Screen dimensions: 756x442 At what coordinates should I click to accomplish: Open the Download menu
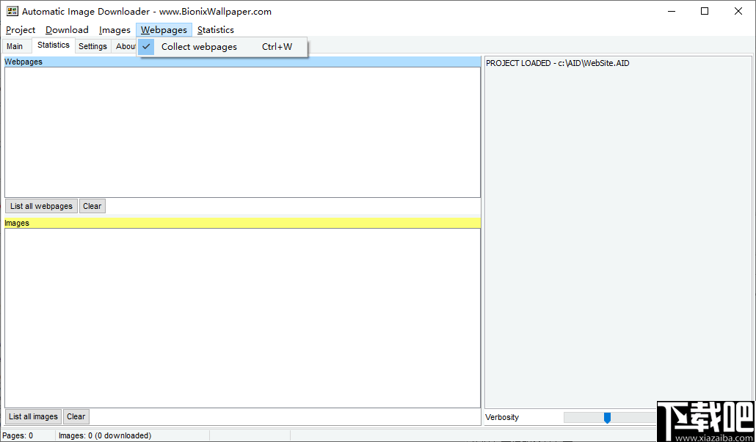click(67, 30)
